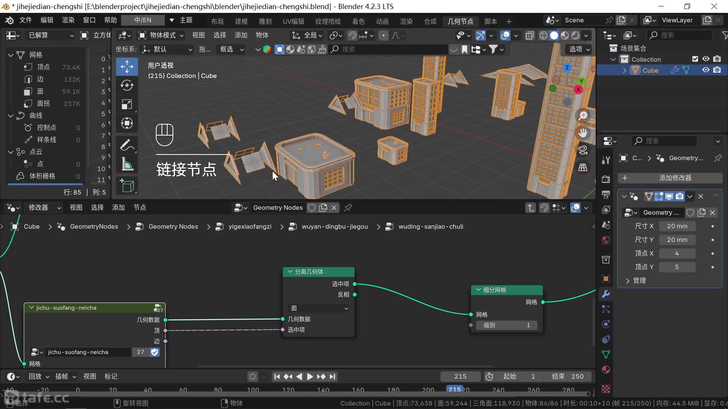Hide Cube object with eye icon
This screenshot has height=409, width=728.
click(706, 70)
